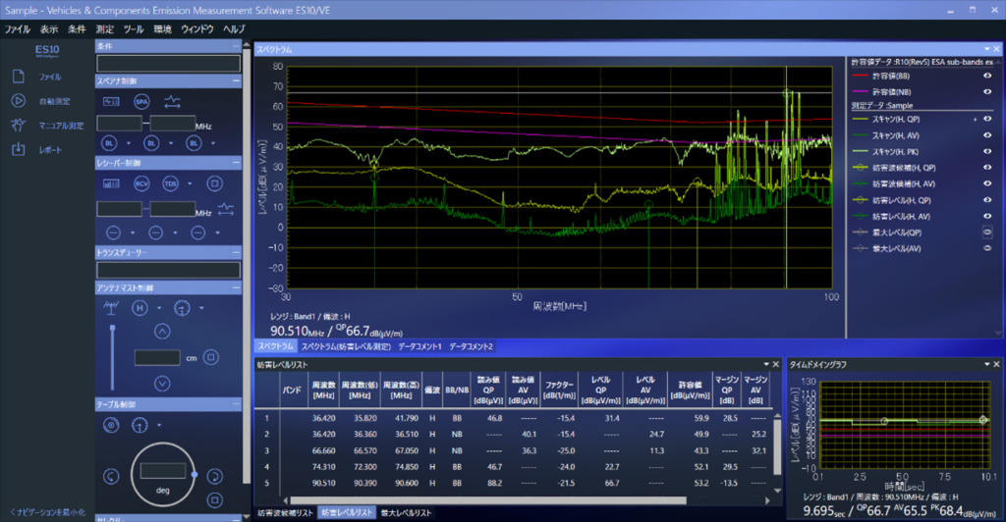Screen dimensions: 1006x522
Task: Click the 自動測定 (auto measurement) play icon
Action: coord(18,100)
